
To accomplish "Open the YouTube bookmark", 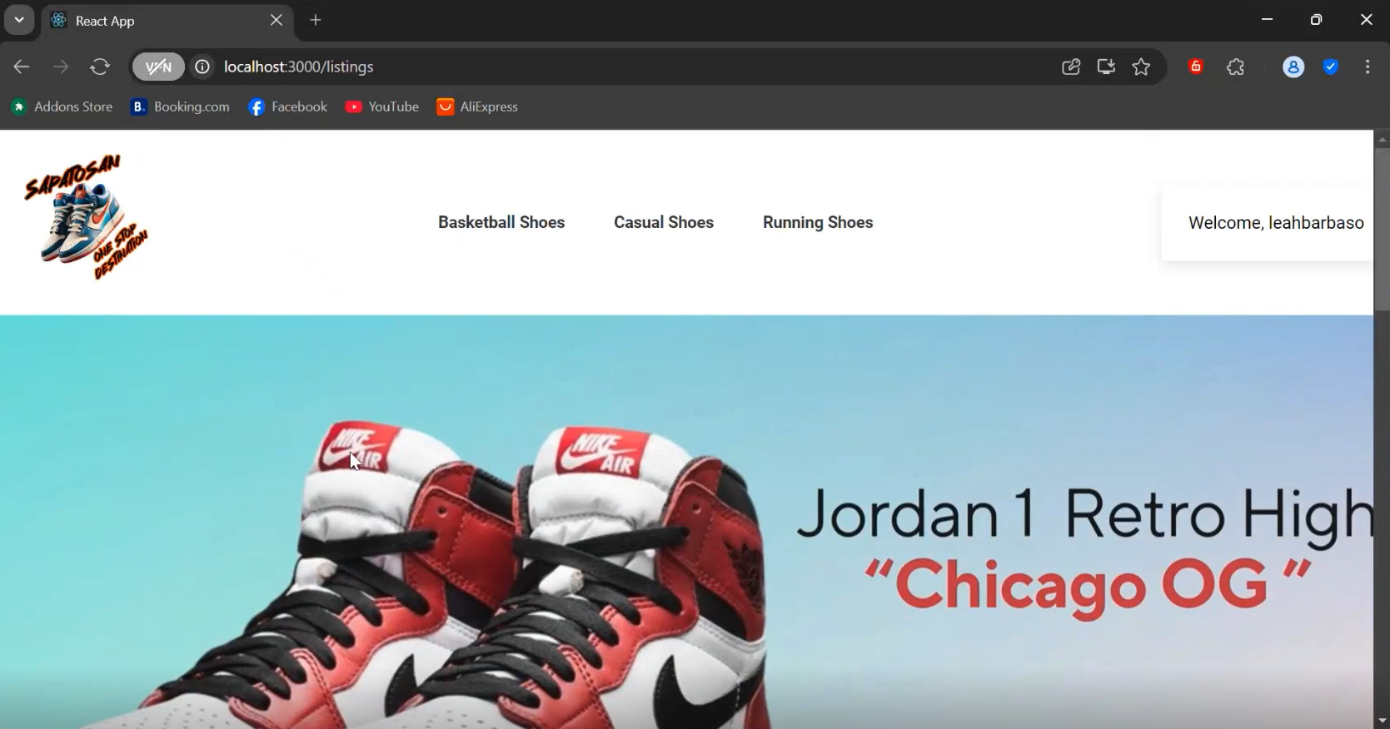I will click(382, 107).
